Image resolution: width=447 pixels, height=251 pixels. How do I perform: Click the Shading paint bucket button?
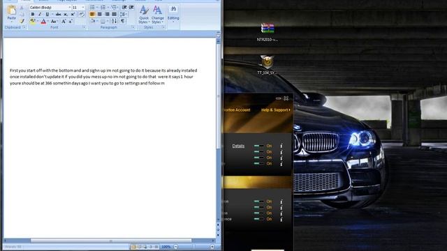93,21
